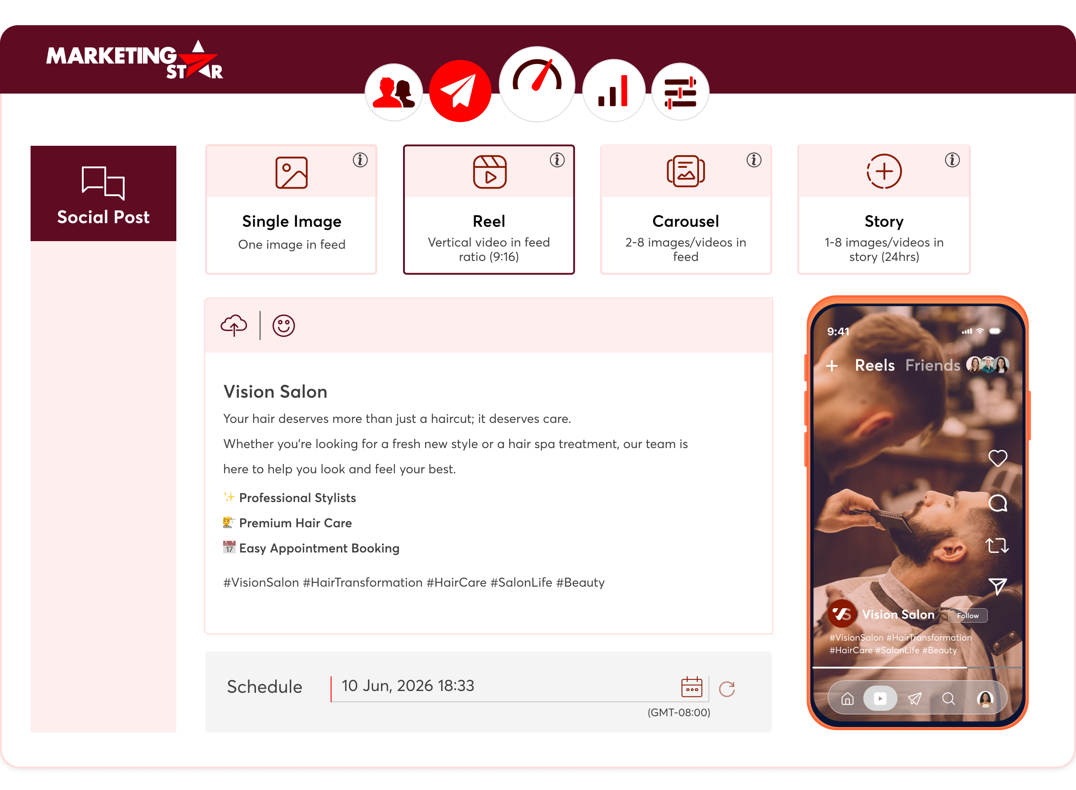This screenshot has width=1076, height=790.
Task: Tap the home icon in preview bottom bar
Action: [847, 699]
